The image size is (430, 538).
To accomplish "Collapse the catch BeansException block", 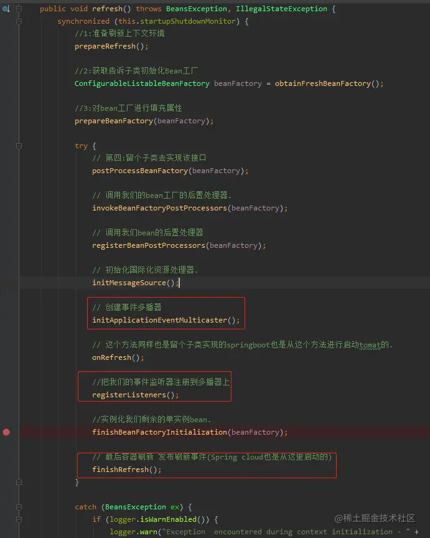I will (19, 507).
